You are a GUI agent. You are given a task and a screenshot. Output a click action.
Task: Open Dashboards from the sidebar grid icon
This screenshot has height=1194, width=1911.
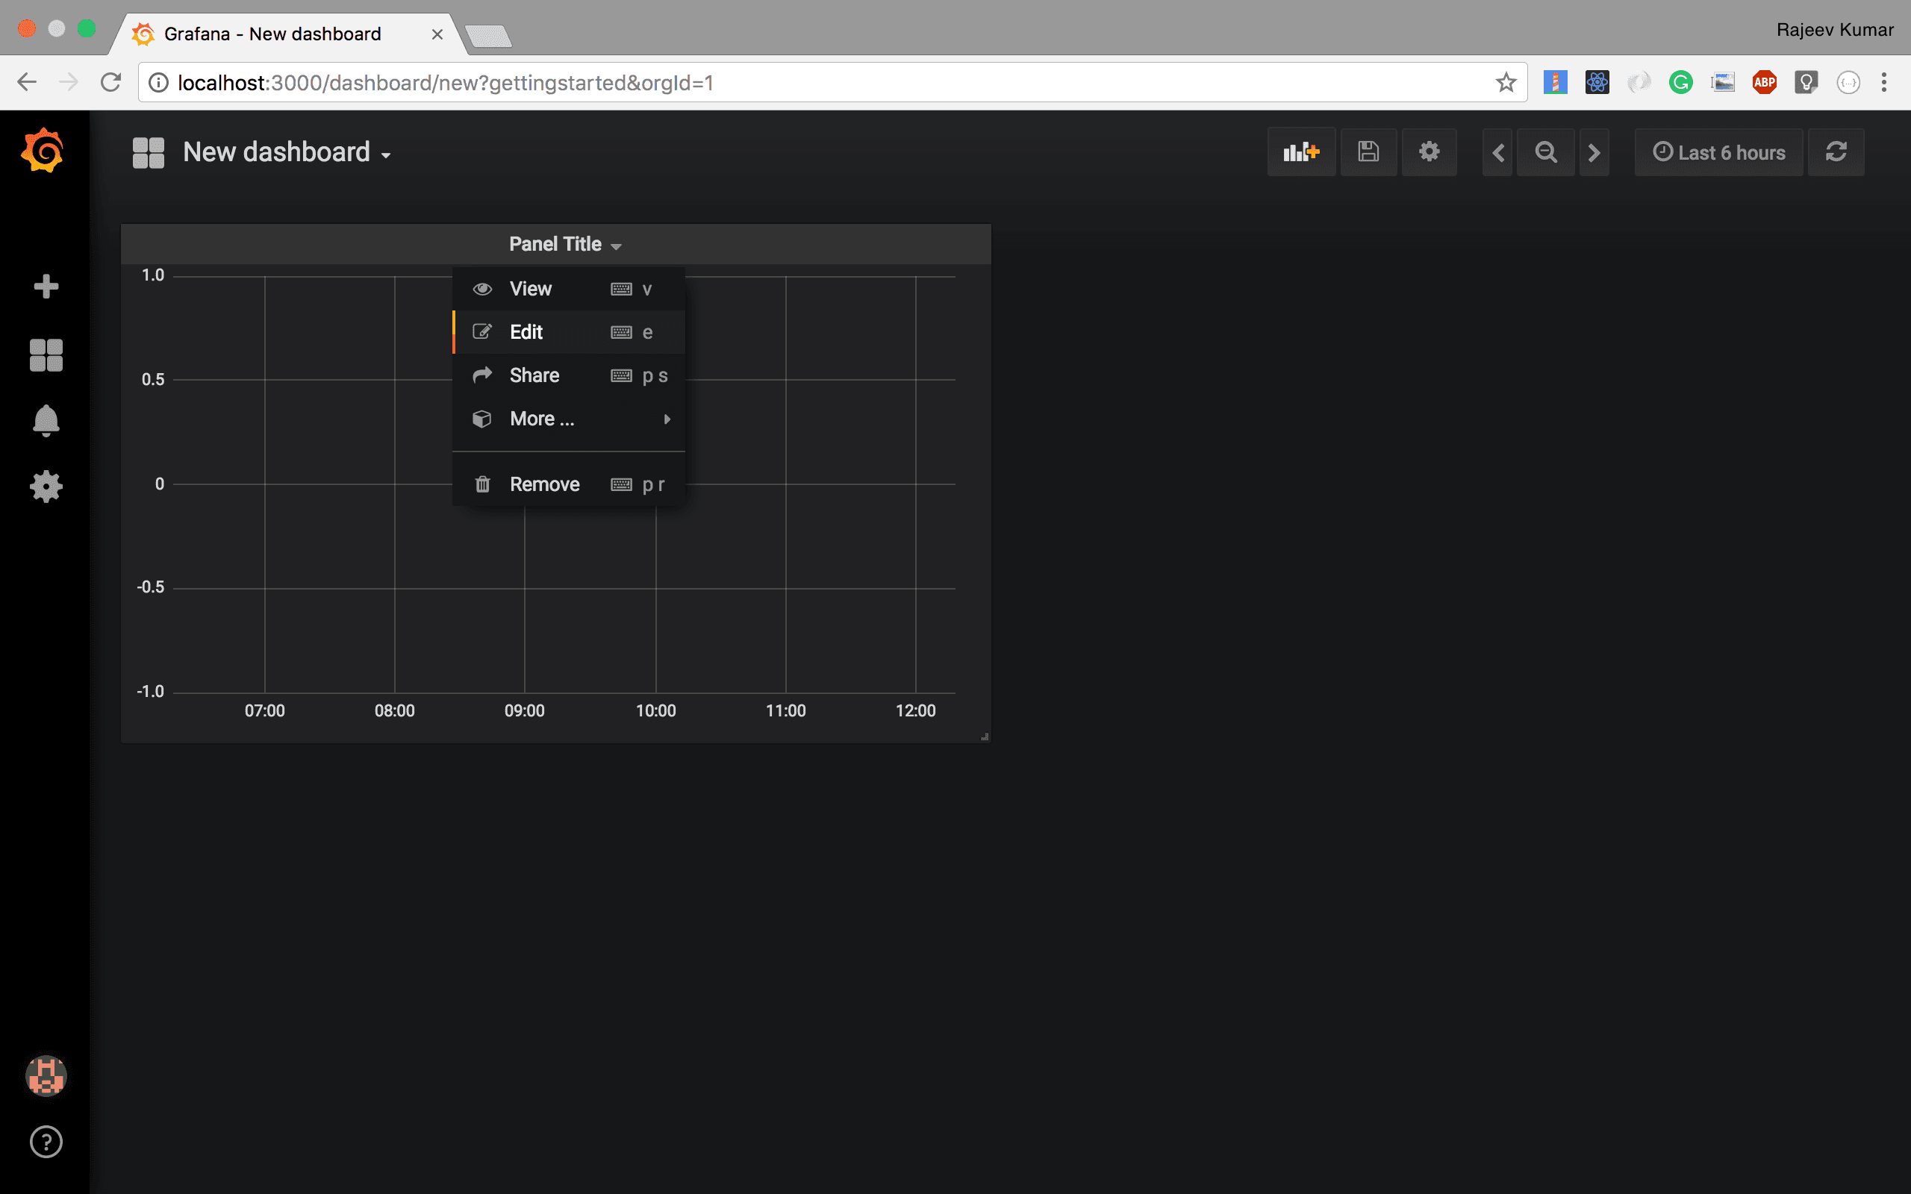pos(46,354)
